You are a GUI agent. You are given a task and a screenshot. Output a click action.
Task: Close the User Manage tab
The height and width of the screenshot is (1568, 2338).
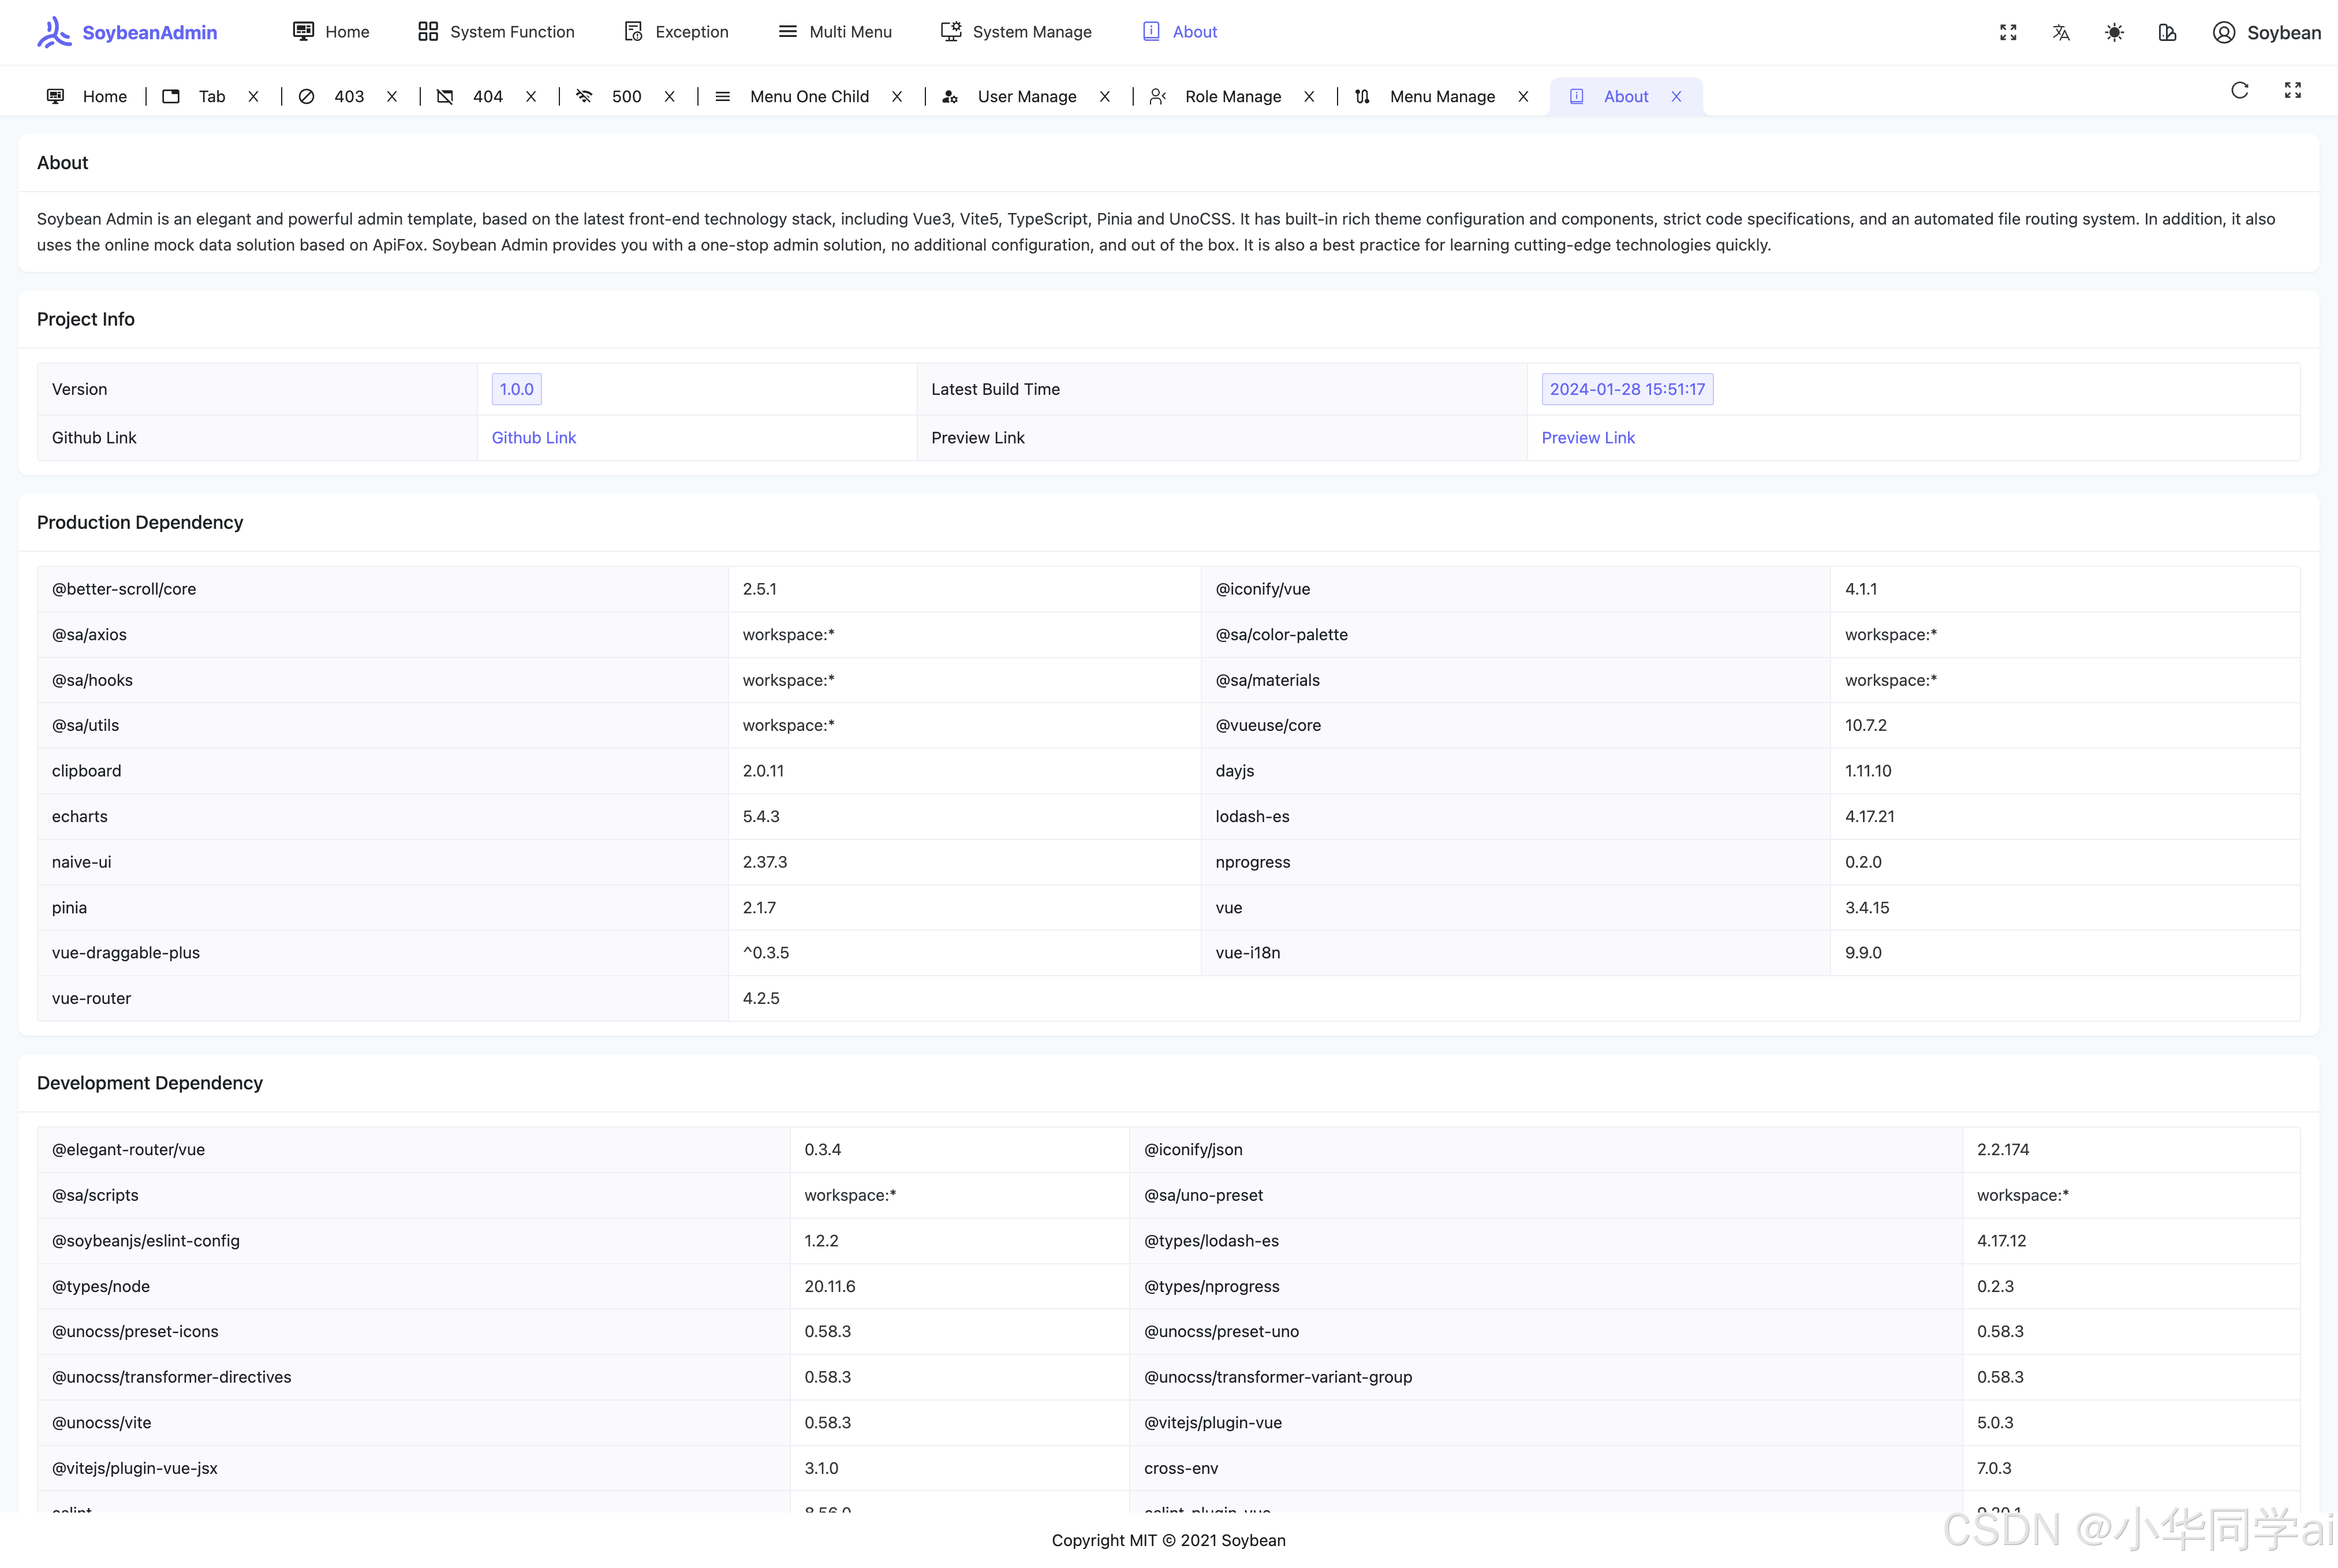coord(1105,97)
